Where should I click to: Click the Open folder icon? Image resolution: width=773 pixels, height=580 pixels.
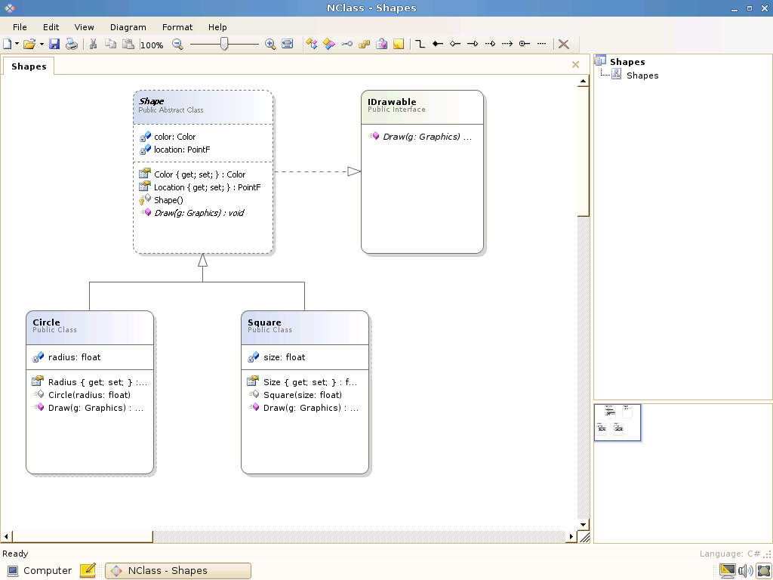point(29,44)
